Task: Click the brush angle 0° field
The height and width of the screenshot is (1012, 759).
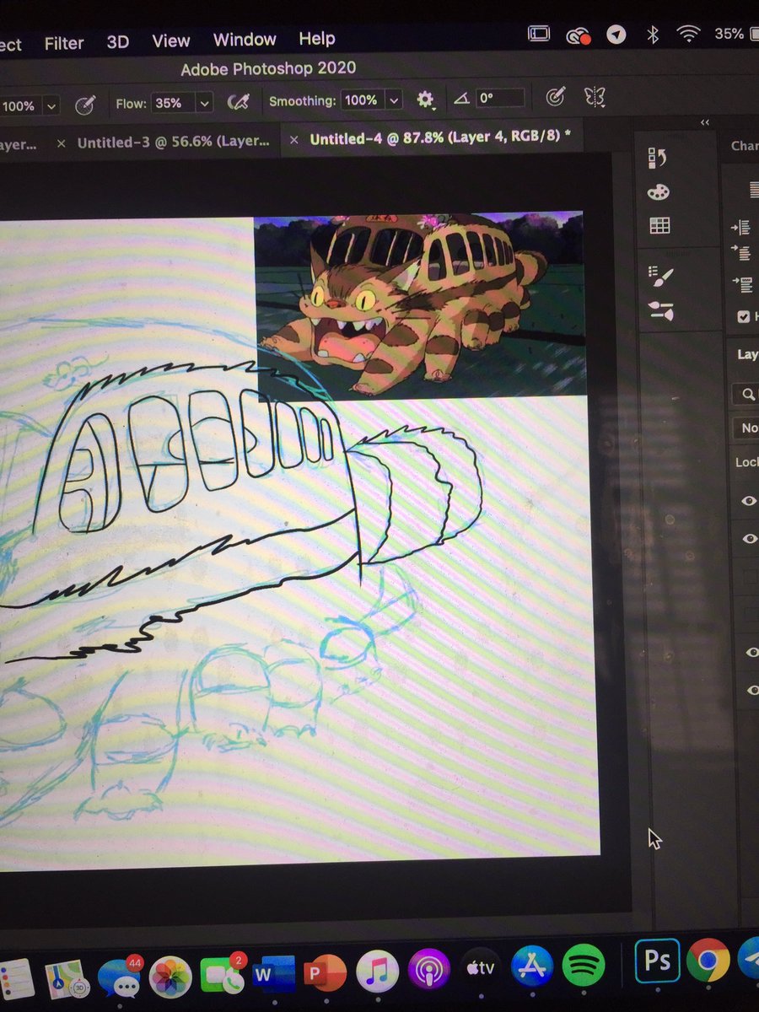Action: tap(500, 98)
